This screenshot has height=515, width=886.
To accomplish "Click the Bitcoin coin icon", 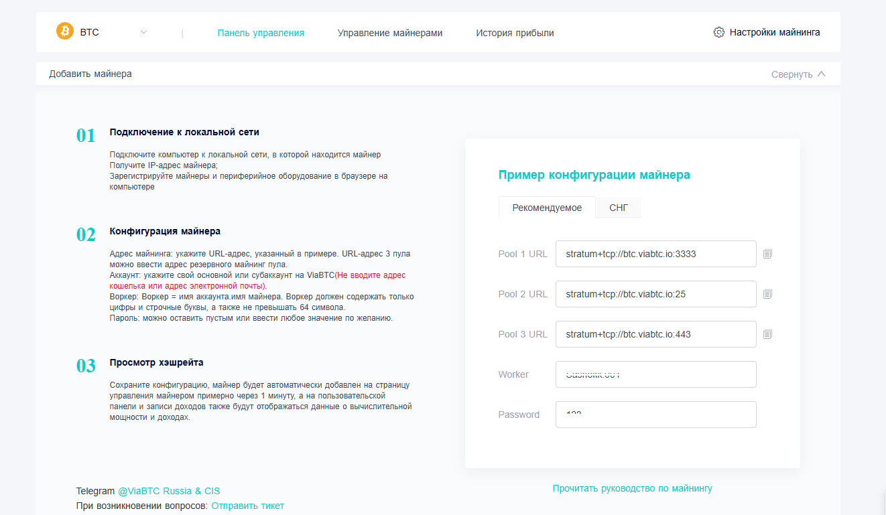I will click(x=64, y=31).
